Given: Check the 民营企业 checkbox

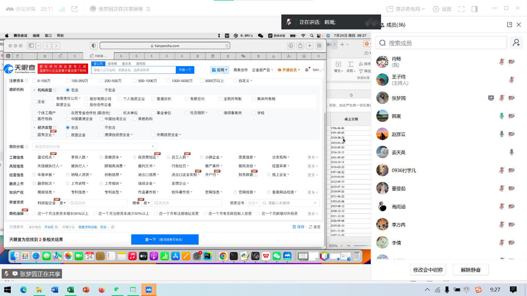Looking at the screenshot, I should tap(67, 135).
